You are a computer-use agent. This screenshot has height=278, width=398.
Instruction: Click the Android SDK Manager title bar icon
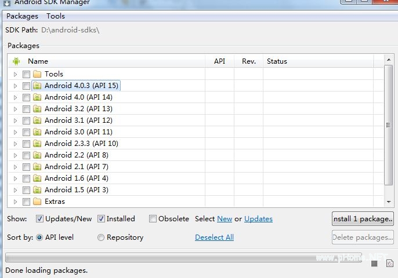(7, 3)
